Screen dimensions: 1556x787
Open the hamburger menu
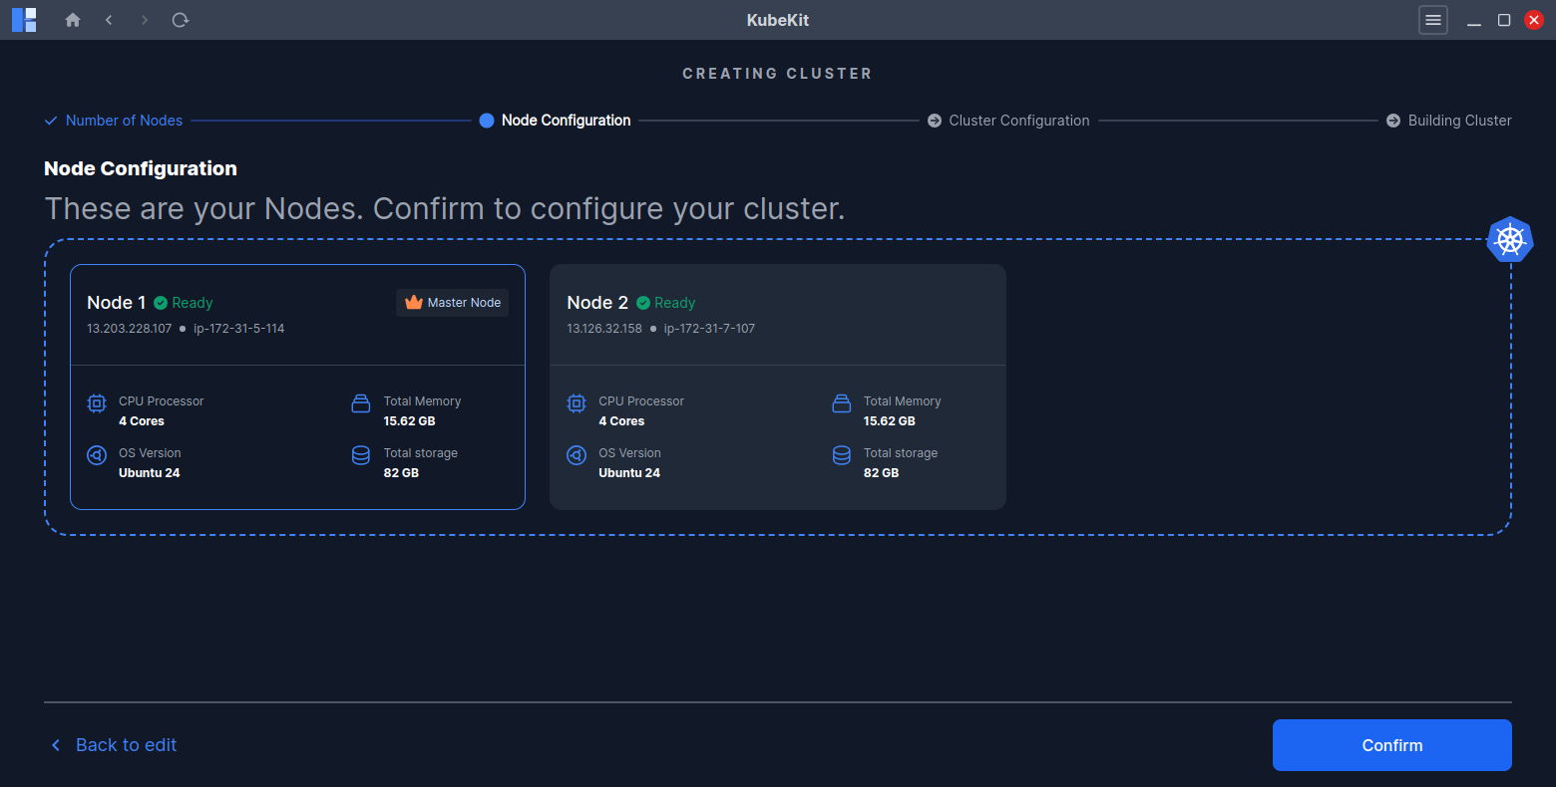[1432, 19]
